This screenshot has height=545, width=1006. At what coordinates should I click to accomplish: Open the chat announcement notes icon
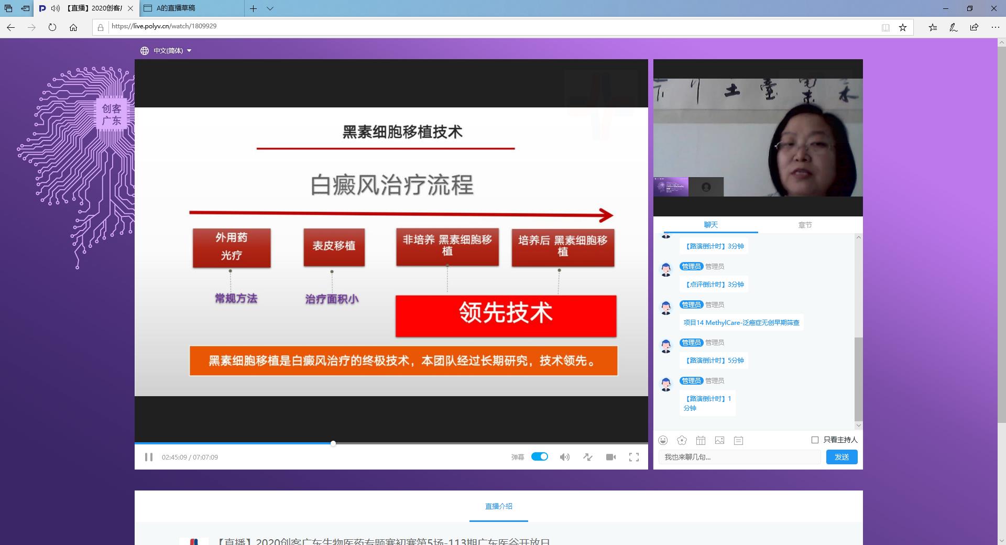739,440
